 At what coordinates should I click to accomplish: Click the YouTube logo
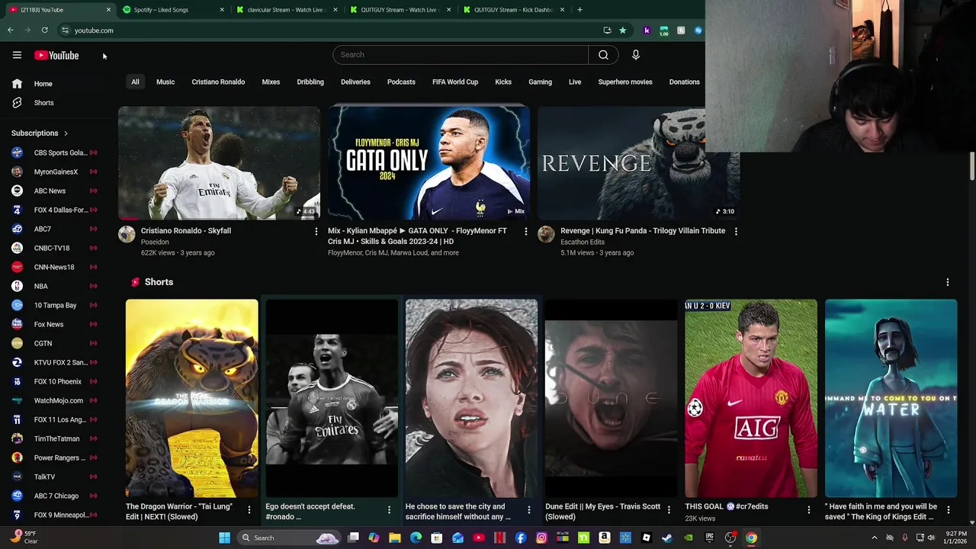click(56, 55)
